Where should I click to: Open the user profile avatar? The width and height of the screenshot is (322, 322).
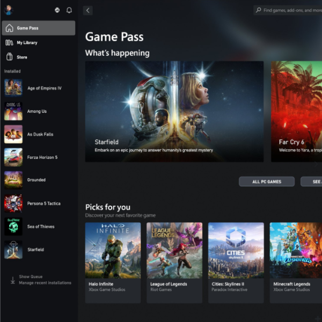tap(9, 10)
